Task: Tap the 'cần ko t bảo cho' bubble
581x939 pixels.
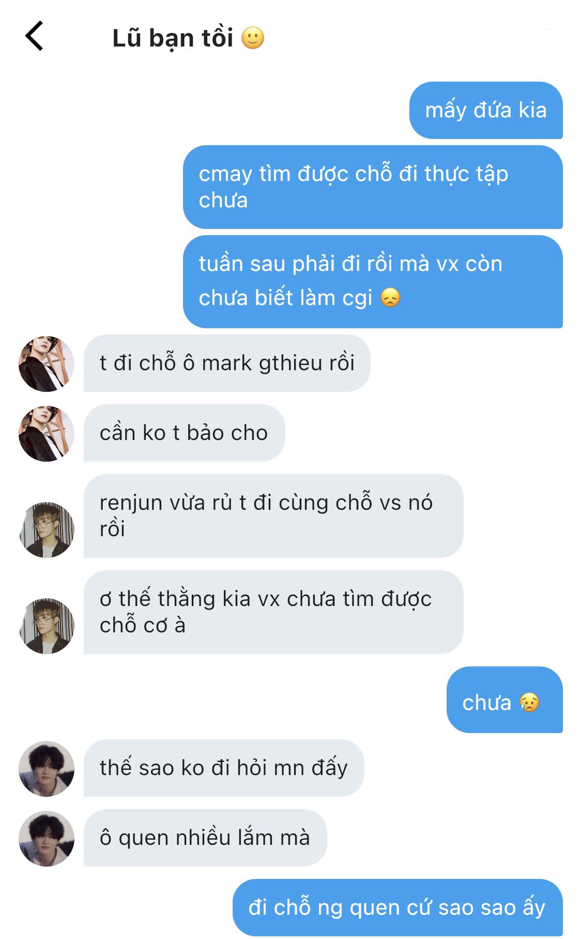Action: coord(184,433)
